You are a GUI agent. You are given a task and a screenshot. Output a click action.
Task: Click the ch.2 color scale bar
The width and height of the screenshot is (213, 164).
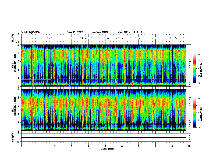[194, 113]
